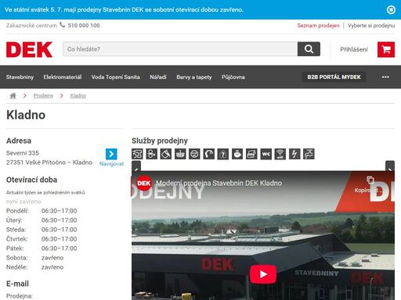Click the water tap service icon
Screen dimensions: 401x300
point(309,154)
